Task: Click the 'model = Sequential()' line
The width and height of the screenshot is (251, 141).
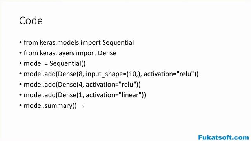Action: 55,63
